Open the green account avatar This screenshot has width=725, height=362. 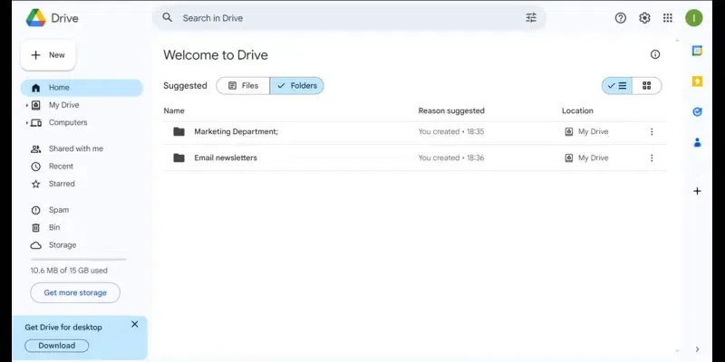point(694,18)
